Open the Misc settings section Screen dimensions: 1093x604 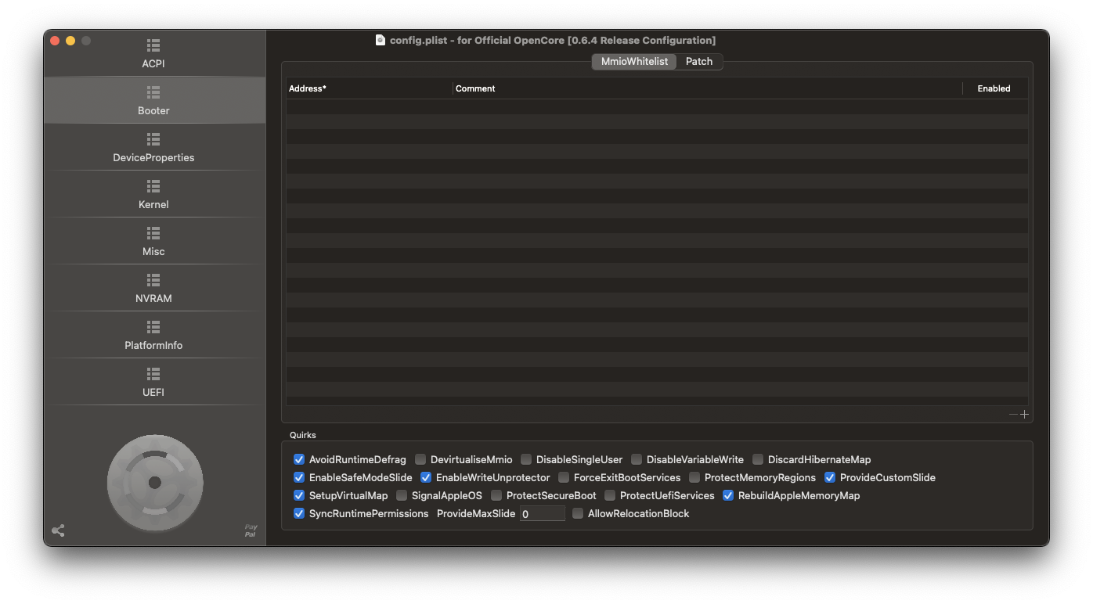click(153, 241)
